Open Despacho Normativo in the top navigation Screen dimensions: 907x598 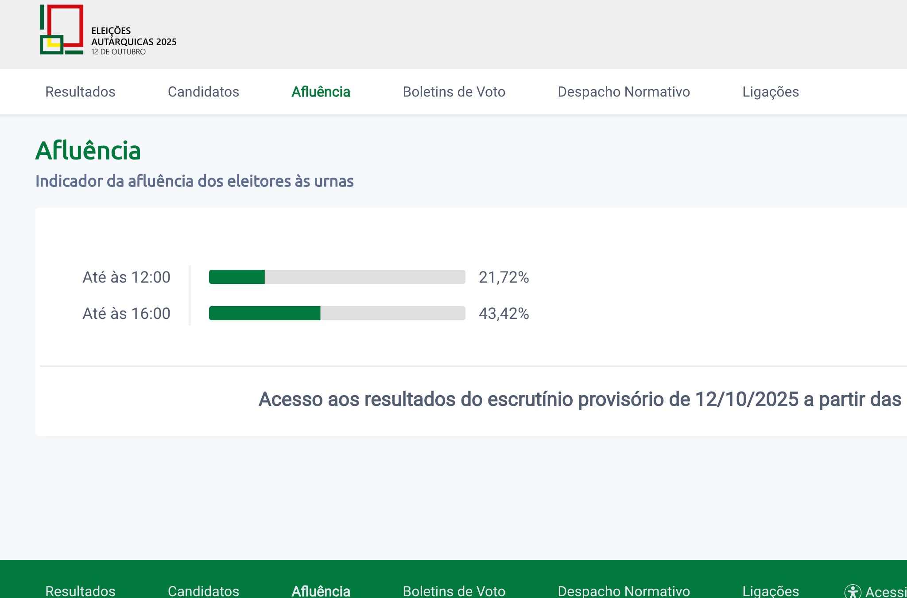tap(624, 92)
